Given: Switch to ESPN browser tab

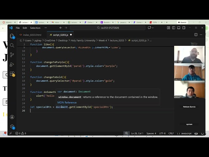Looking at the screenshot, I should 156,22.
